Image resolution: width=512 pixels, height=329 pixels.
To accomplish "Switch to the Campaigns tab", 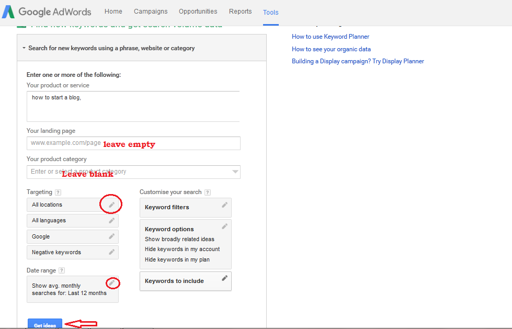I will [151, 11].
